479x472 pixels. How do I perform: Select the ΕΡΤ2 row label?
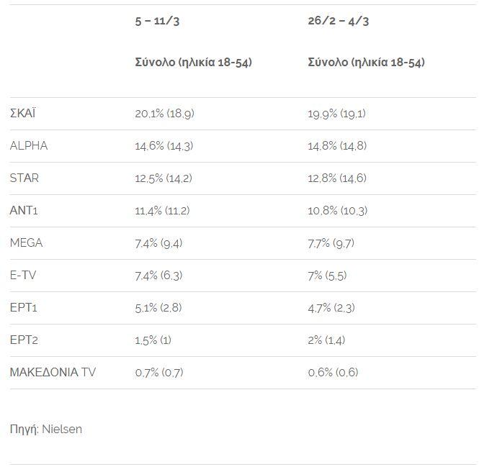24,340
